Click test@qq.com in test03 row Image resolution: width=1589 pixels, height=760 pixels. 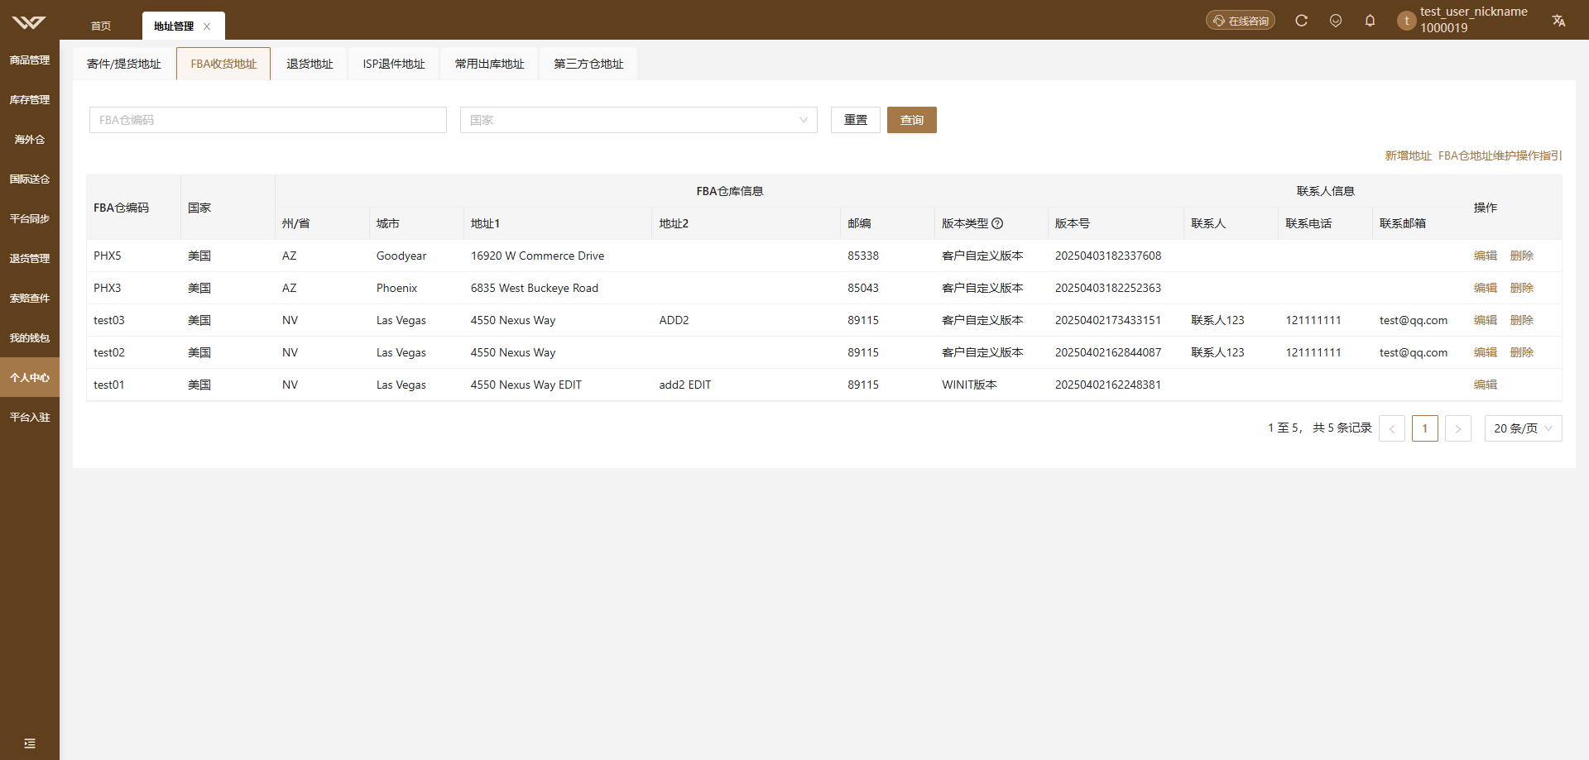coord(1413,320)
